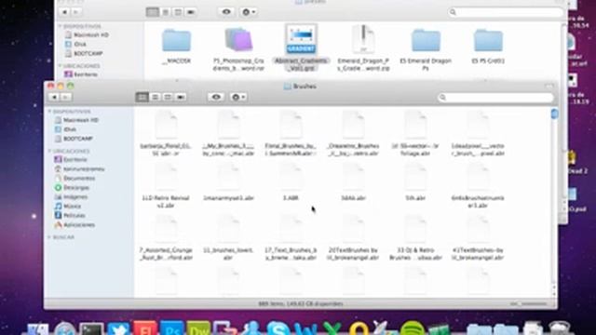Go forward in the rear Finder window

click(75, 12)
